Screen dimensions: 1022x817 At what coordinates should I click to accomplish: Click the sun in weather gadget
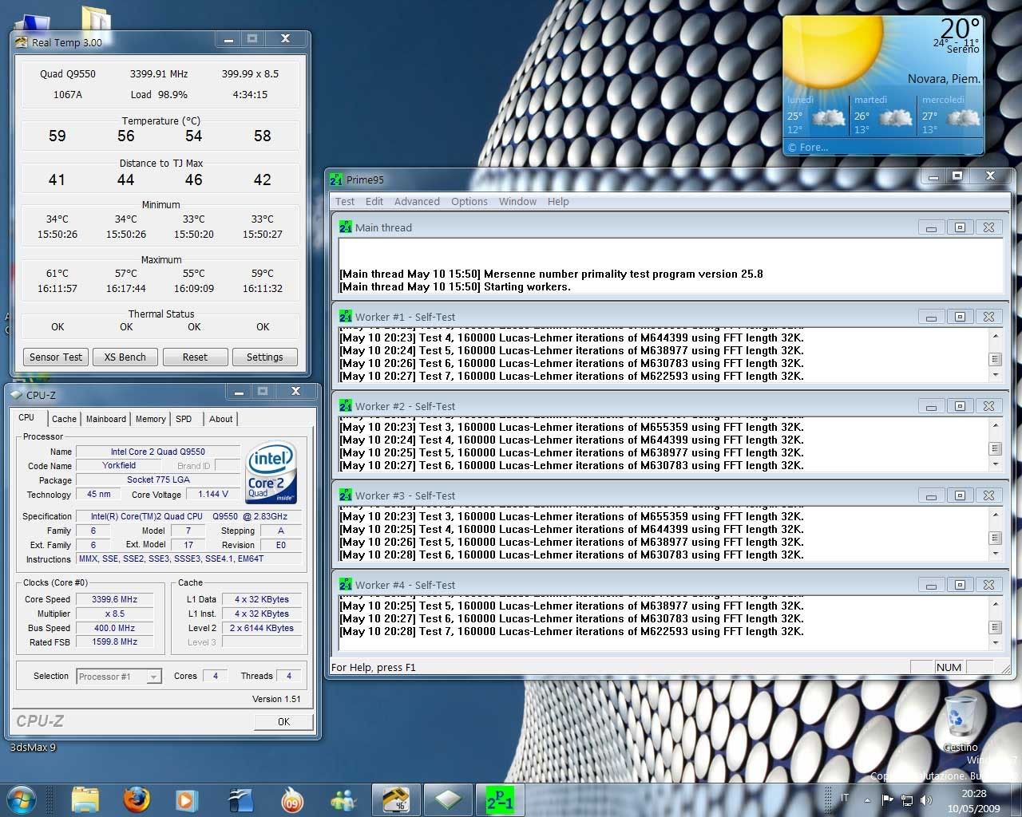(834, 50)
